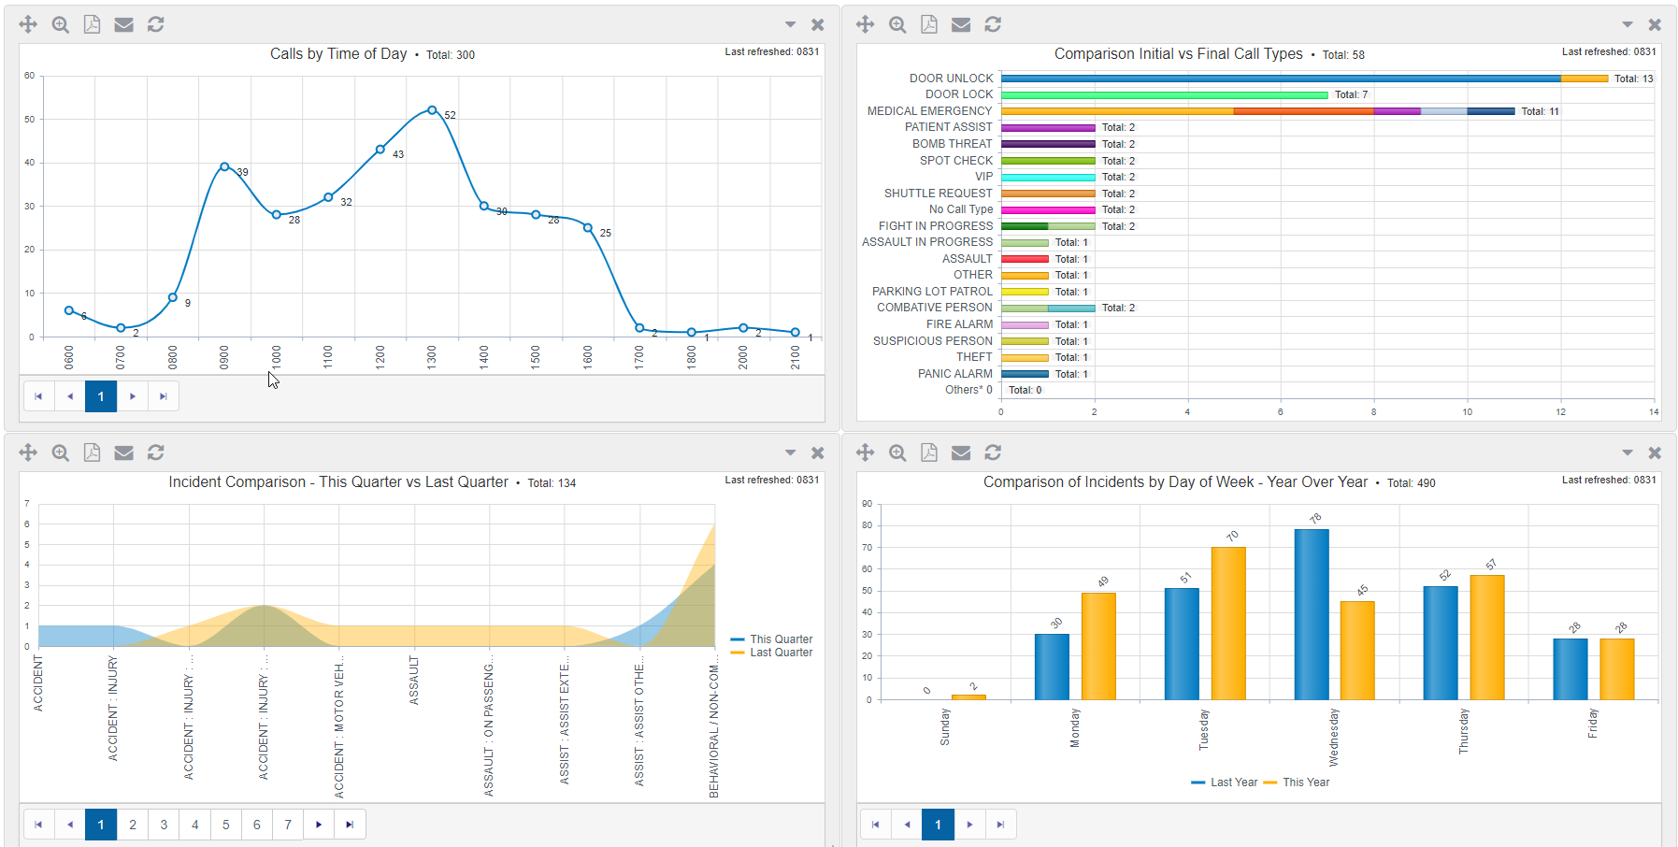Click the next page arrow under Calls by Time of Day
The width and height of the screenshot is (1678, 847).
pos(132,396)
